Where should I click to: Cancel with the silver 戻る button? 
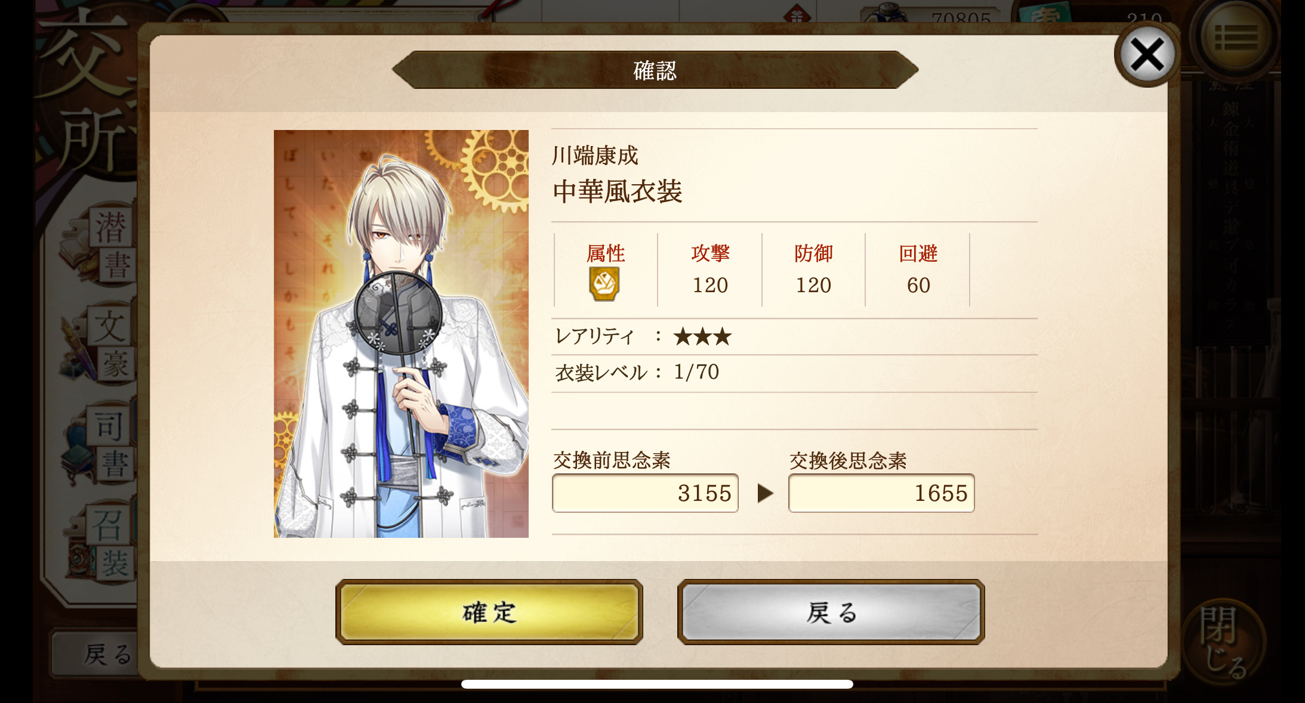(x=831, y=612)
